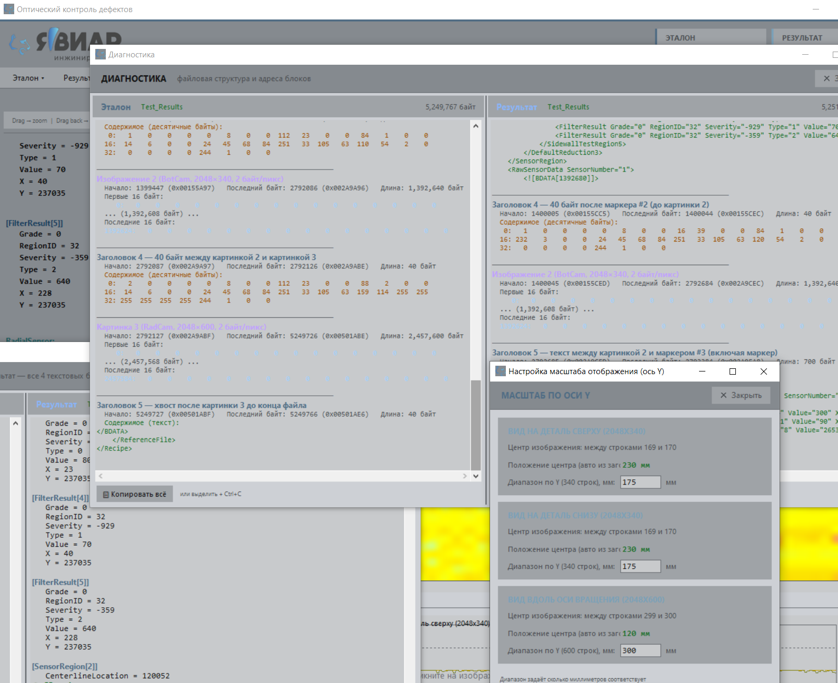The height and width of the screenshot is (683, 838).
Task: Click the copy icon on Копировать всё
Action: 106,494
